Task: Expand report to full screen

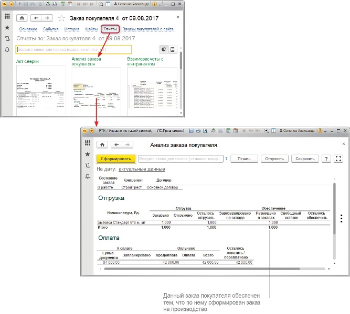Action: coord(338,159)
